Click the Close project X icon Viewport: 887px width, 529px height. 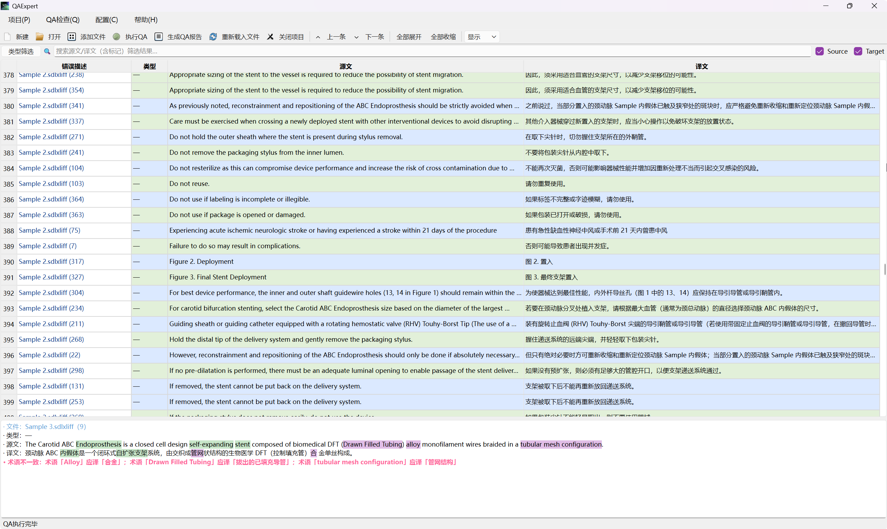(x=270, y=37)
